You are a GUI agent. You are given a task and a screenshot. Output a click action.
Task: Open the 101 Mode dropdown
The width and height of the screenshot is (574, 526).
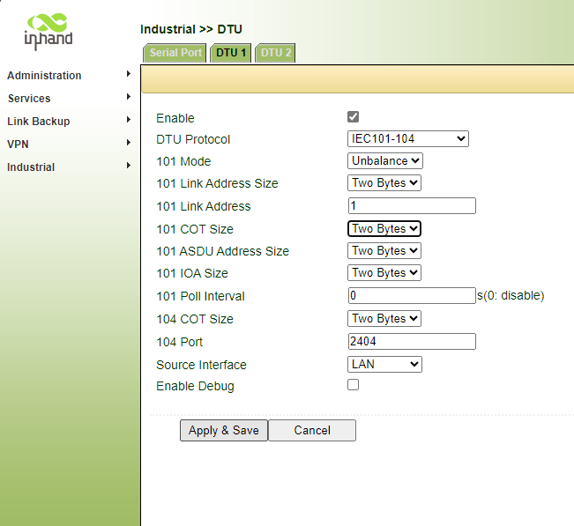pos(385,161)
